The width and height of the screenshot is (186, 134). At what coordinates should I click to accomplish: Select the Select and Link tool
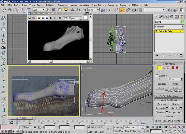17,10
